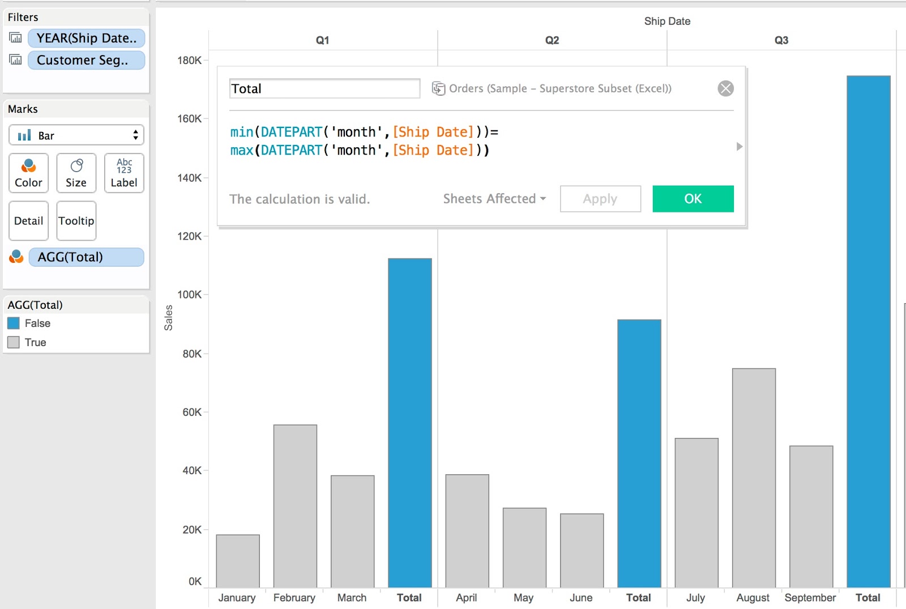The image size is (906, 609).
Task: Click Color on the Marks card
Action: click(28, 173)
